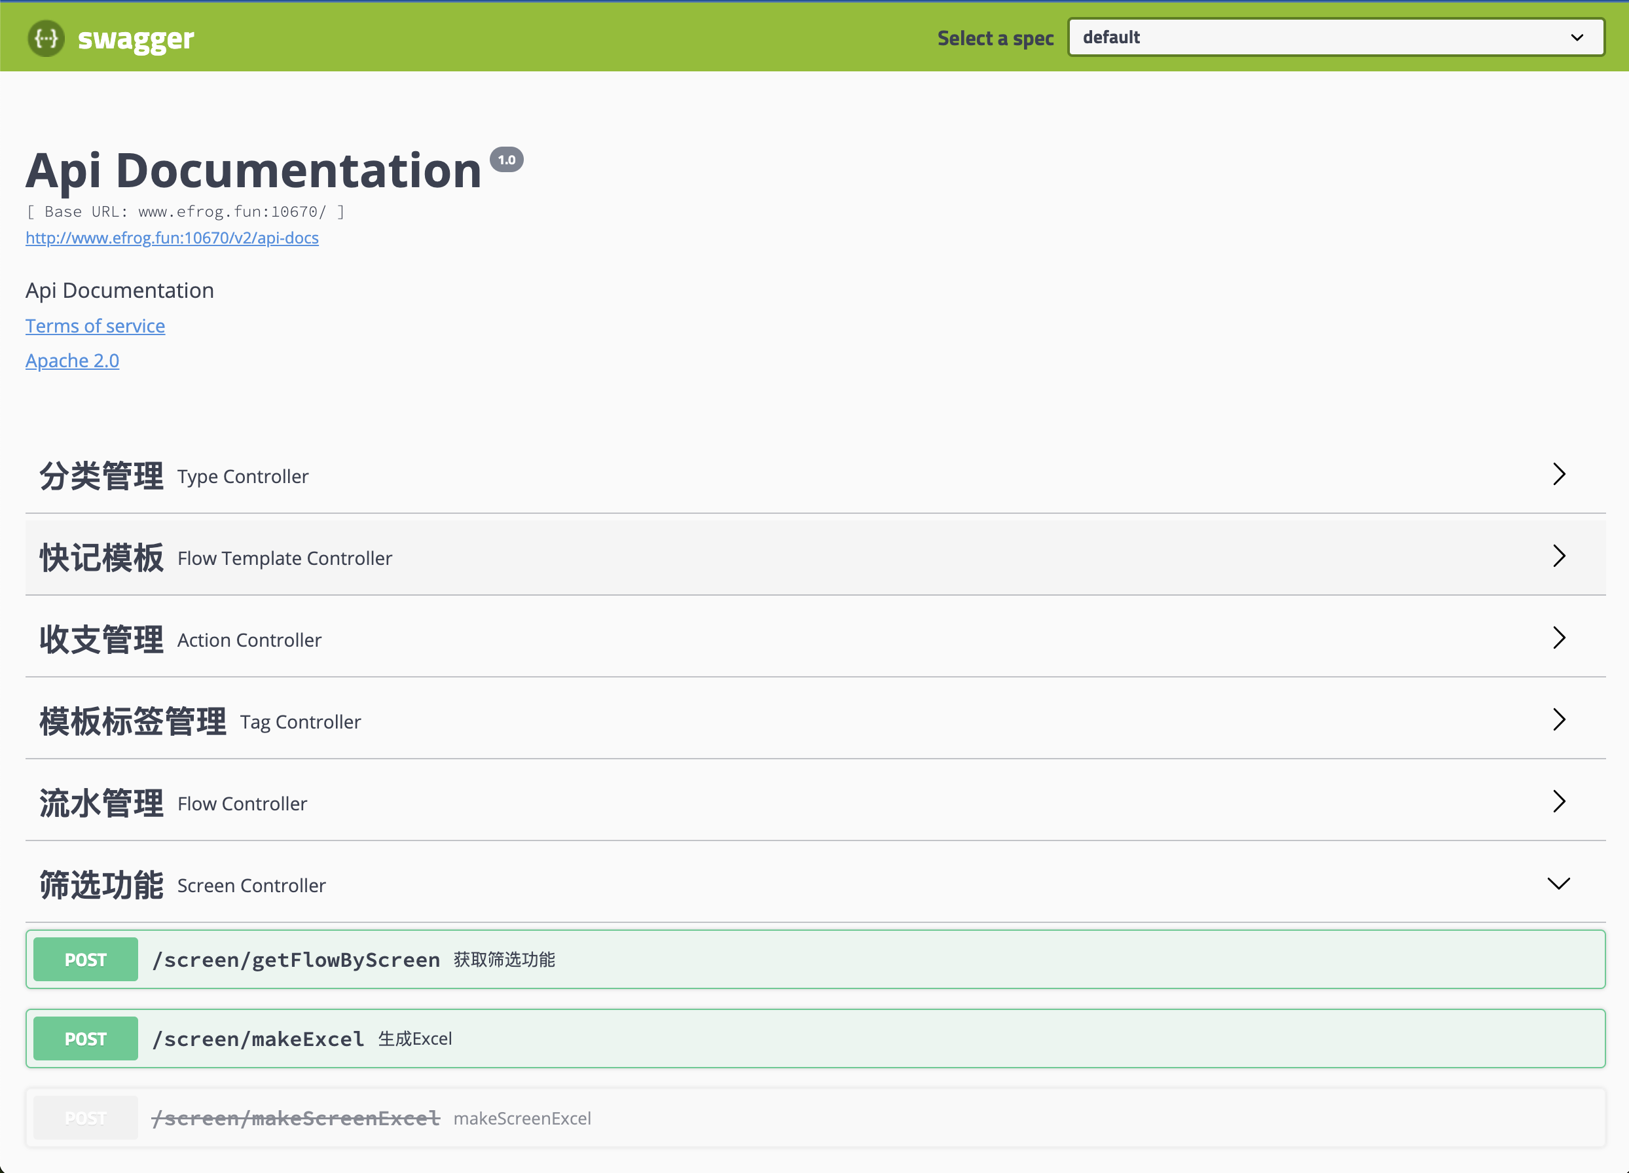Image resolution: width=1629 pixels, height=1173 pixels.
Task: Click the 1.0 version badge
Action: tap(506, 160)
